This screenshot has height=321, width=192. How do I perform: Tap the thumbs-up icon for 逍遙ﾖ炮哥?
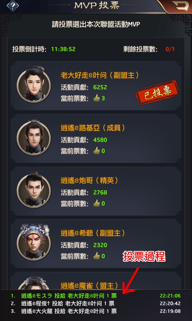(97, 204)
